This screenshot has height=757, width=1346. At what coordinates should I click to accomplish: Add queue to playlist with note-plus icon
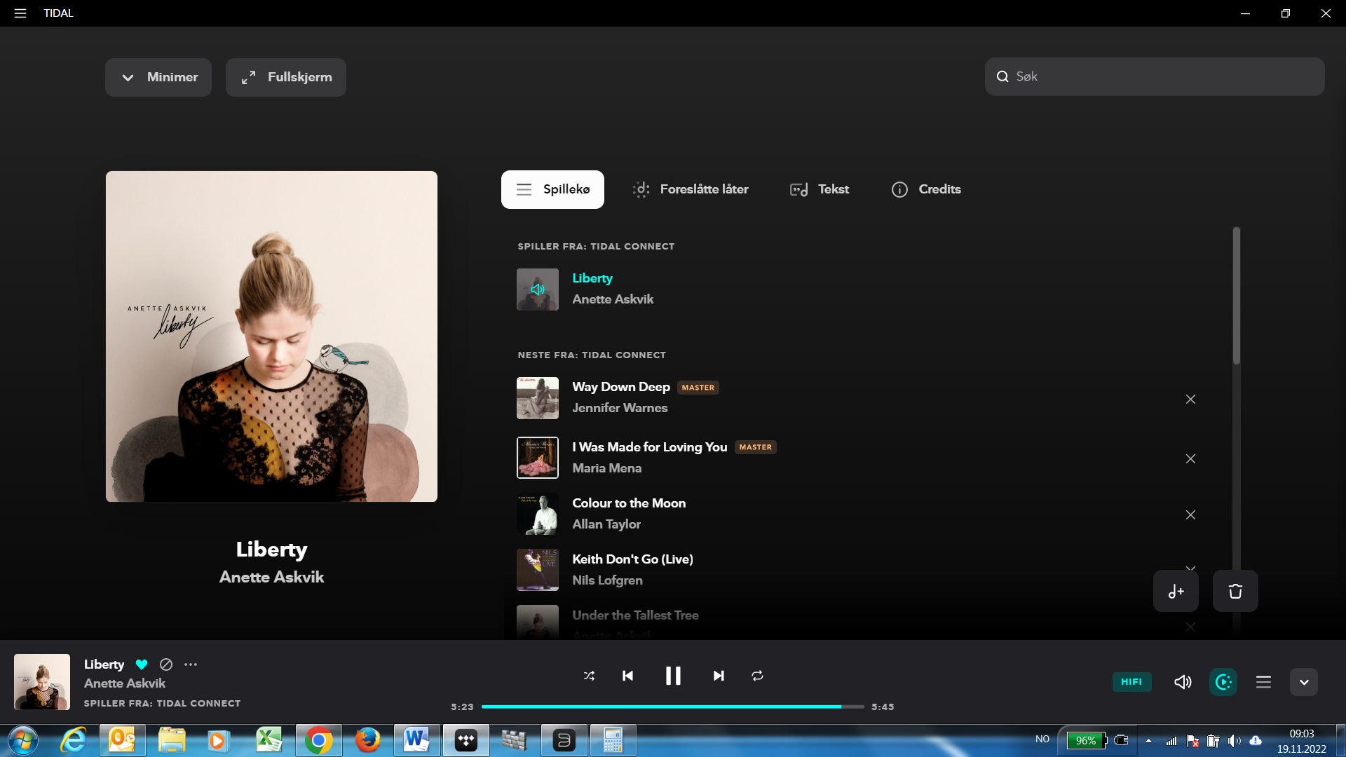pos(1176,591)
